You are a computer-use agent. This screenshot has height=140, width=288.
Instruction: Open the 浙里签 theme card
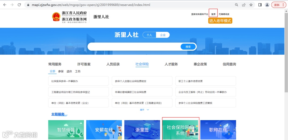coord(142,130)
